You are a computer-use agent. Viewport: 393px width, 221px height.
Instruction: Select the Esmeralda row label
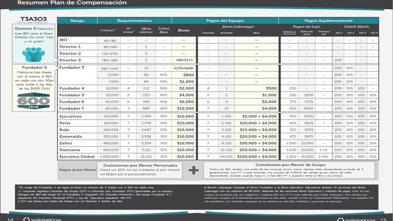click(x=70, y=137)
